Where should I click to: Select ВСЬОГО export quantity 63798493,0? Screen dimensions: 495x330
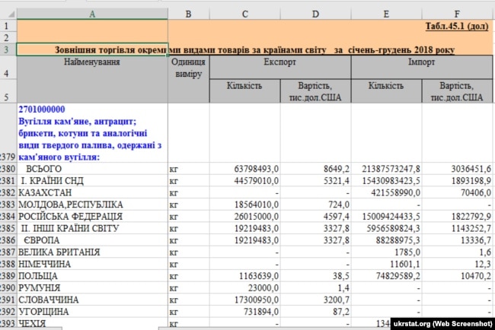click(x=253, y=168)
